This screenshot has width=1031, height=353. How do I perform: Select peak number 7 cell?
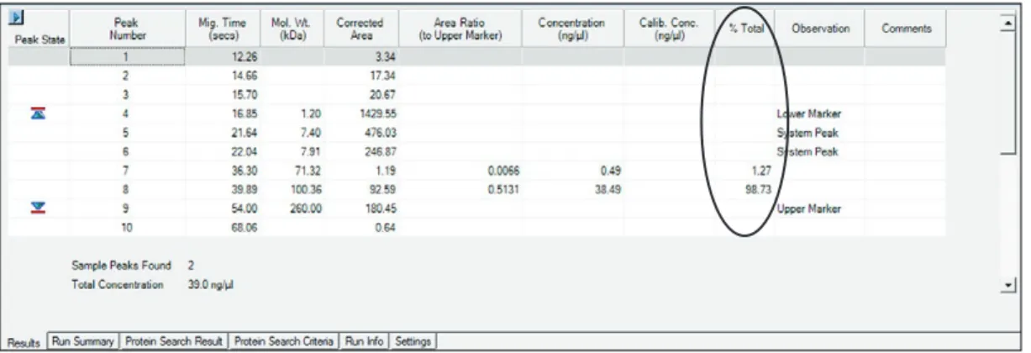(x=127, y=171)
